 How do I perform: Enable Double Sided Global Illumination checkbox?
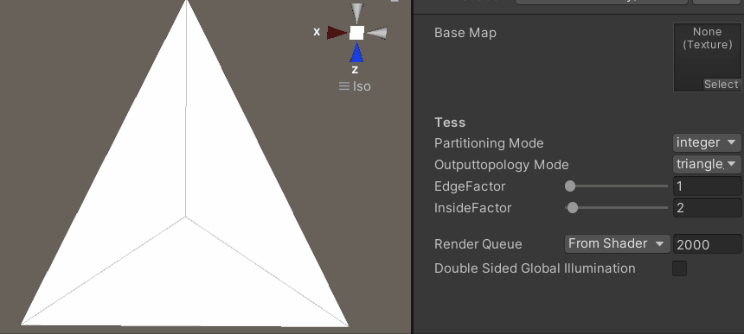pyautogui.click(x=679, y=268)
